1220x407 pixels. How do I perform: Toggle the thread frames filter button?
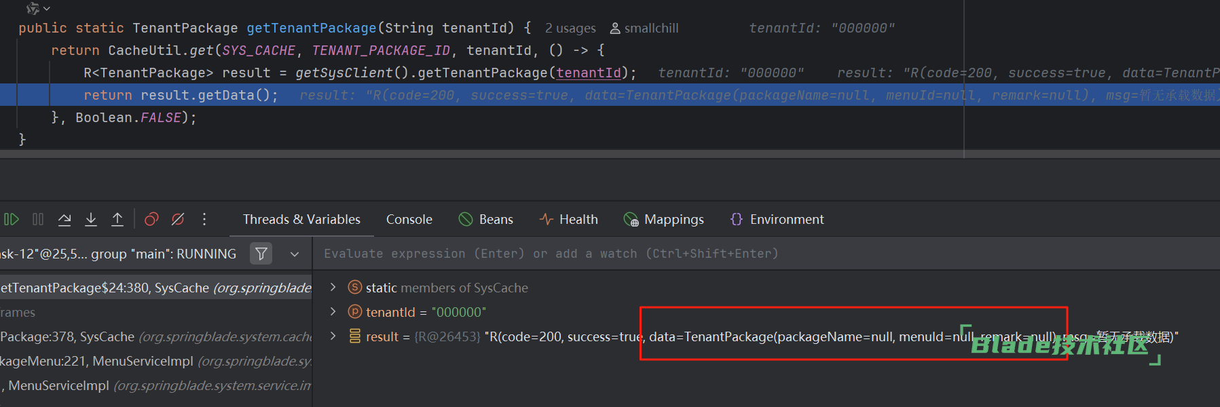pos(261,254)
